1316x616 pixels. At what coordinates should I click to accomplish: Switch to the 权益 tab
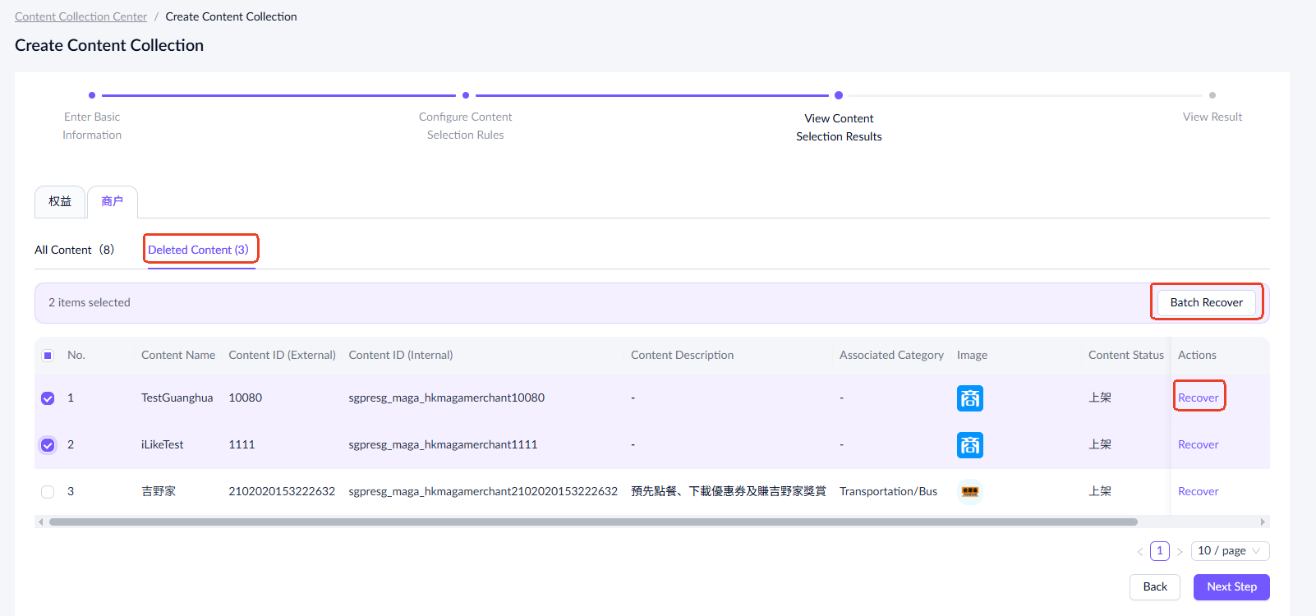(60, 202)
